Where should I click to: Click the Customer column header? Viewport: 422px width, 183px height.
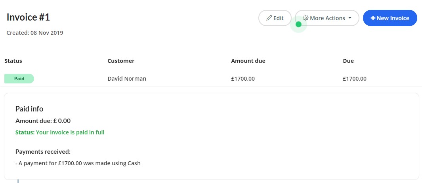pyautogui.click(x=121, y=61)
